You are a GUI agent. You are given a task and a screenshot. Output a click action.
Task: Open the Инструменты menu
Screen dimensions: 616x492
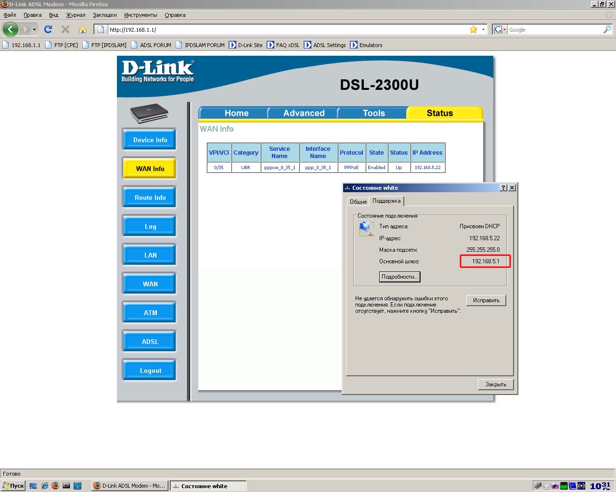click(x=141, y=15)
